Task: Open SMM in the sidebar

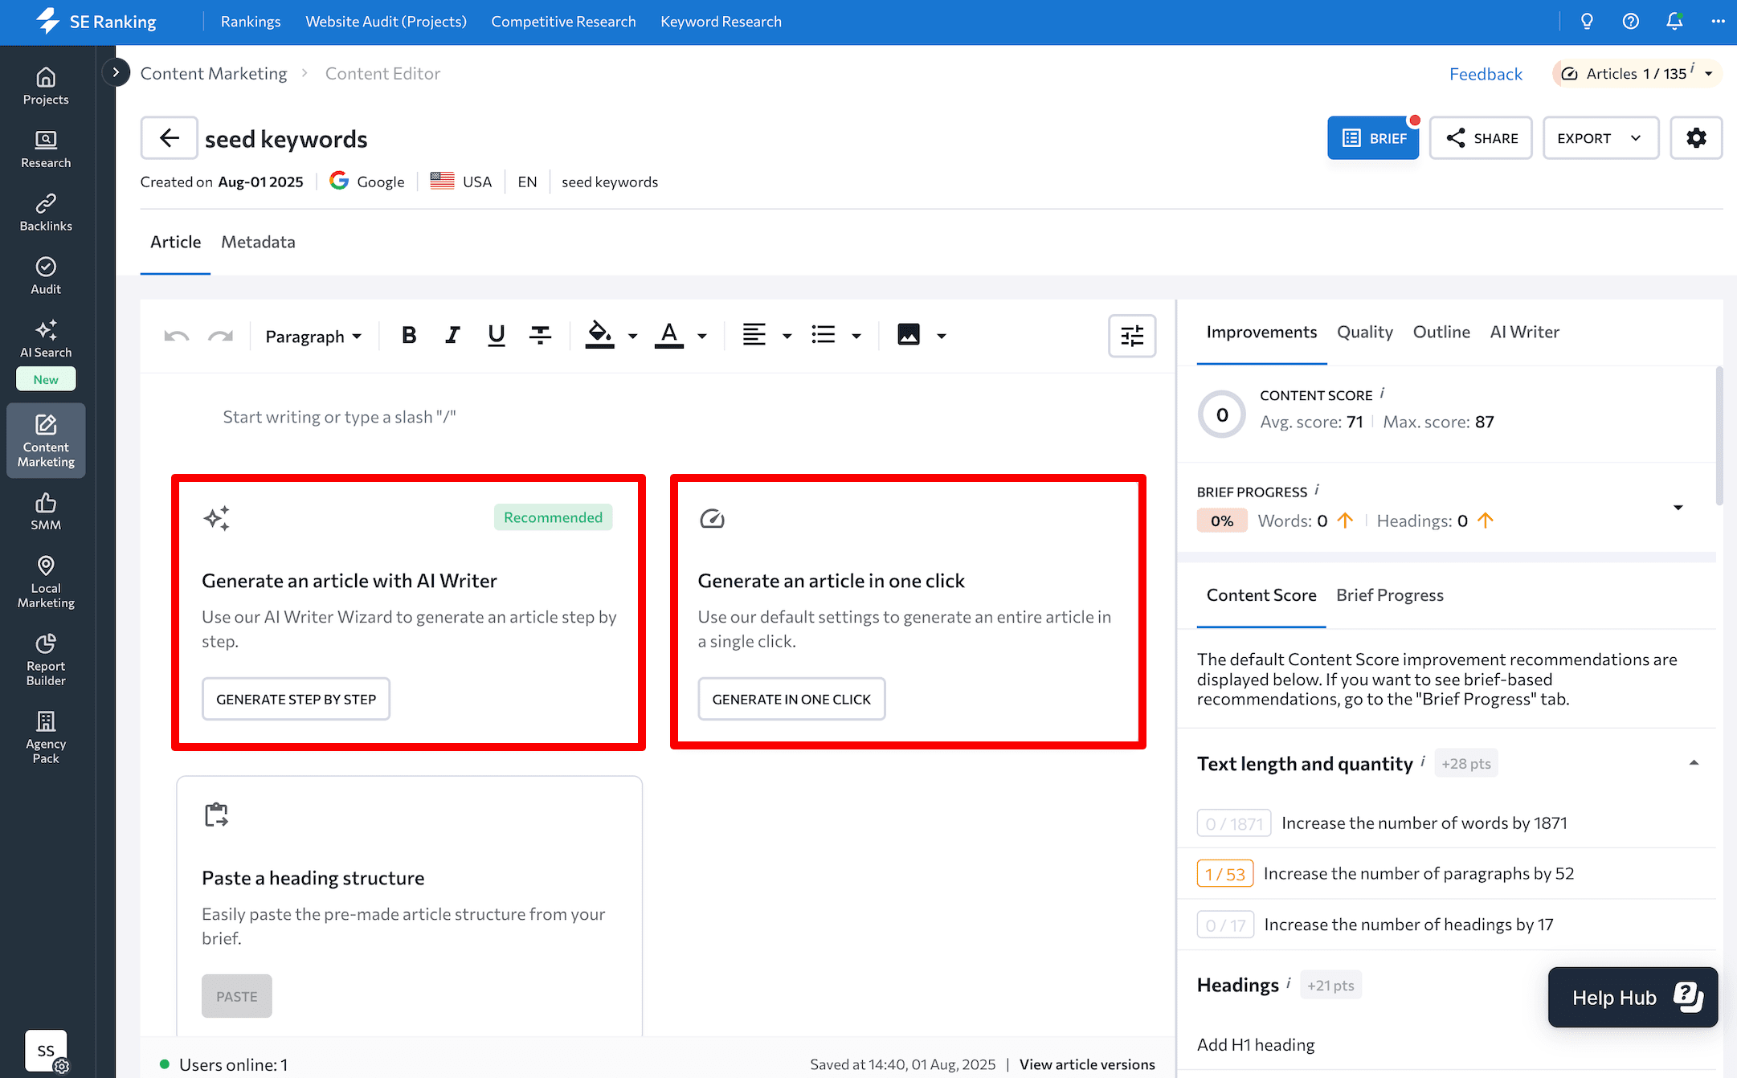Action: tap(46, 512)
